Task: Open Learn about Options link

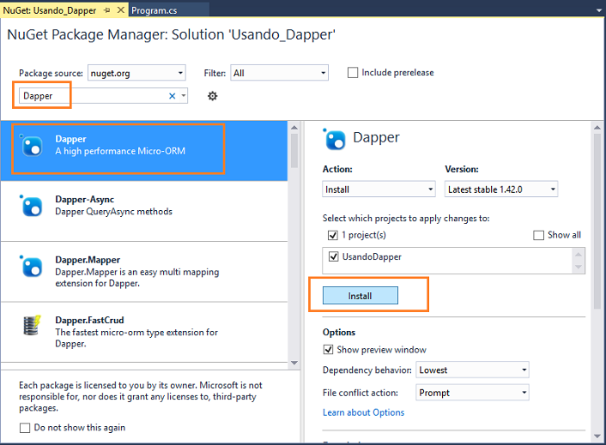Action: [x=363, y=412]
